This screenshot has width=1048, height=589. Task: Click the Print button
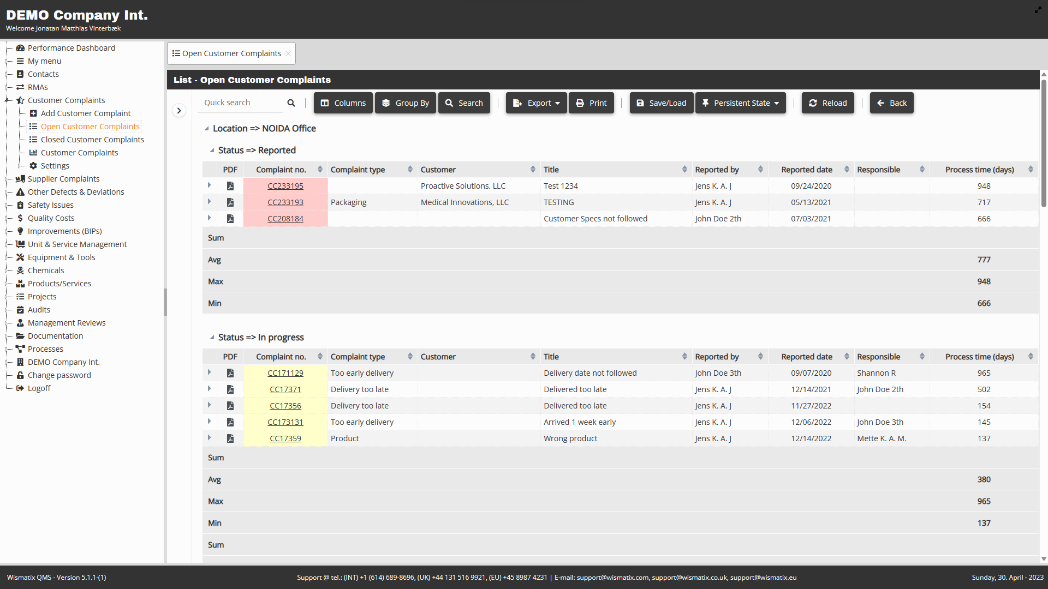pos(592,103)
